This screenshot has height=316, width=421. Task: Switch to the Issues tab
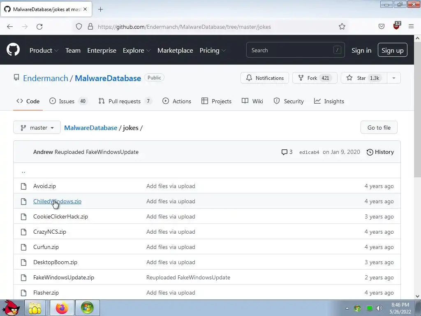(69, 101)
